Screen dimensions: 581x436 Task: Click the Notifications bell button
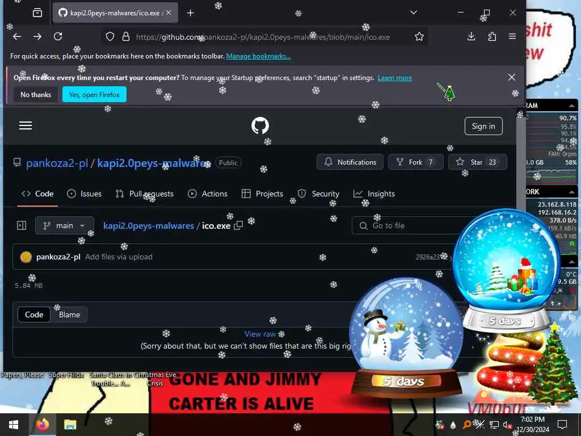[350, 162]
